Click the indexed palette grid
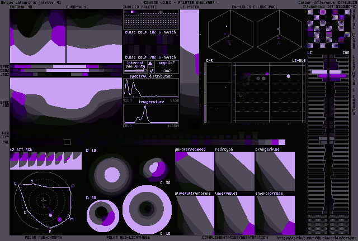The image size is (358, 241). 151,20
